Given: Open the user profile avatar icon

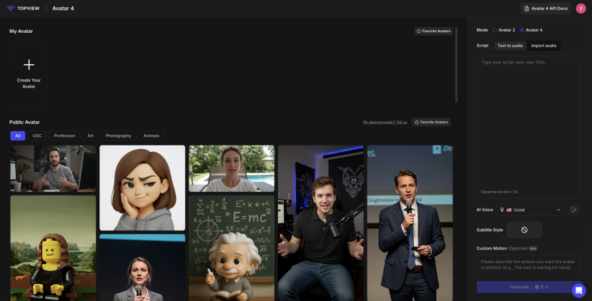Looking at the screenshot, I should click(581, 9).
